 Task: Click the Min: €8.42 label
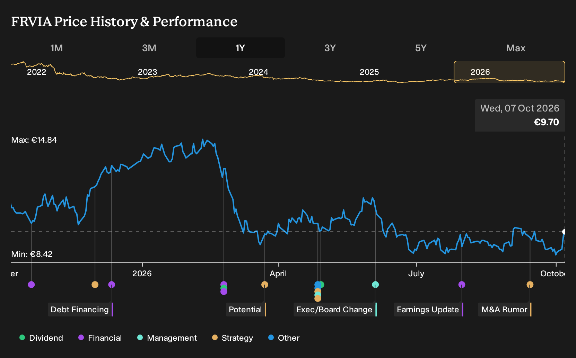32,254
